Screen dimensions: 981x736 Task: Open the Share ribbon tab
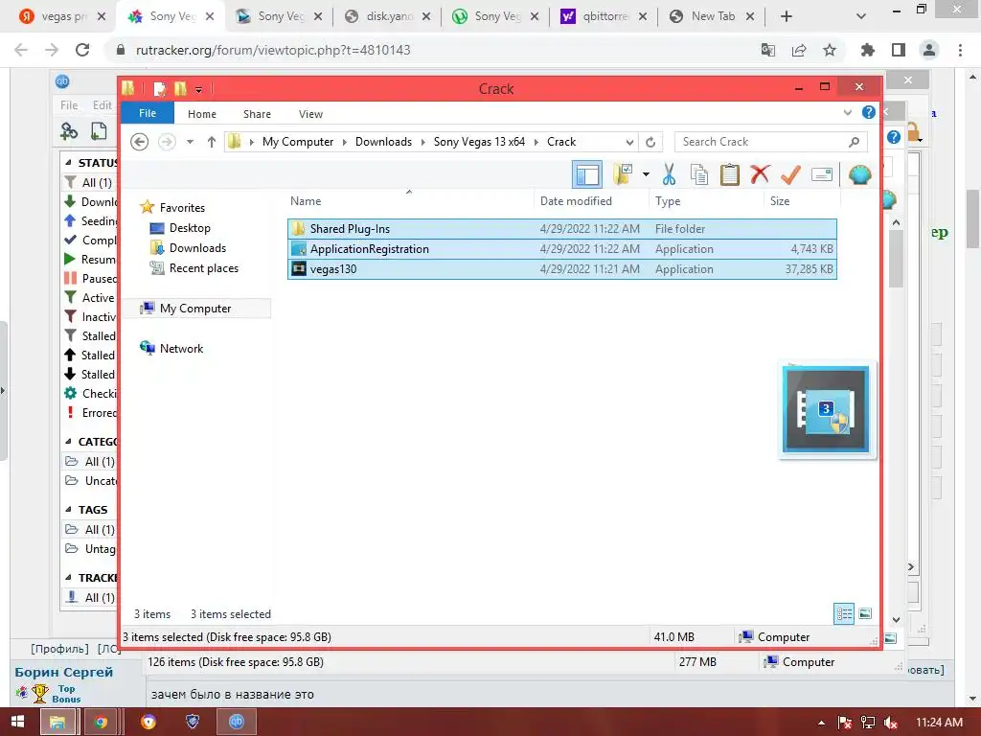coord(257,114)
